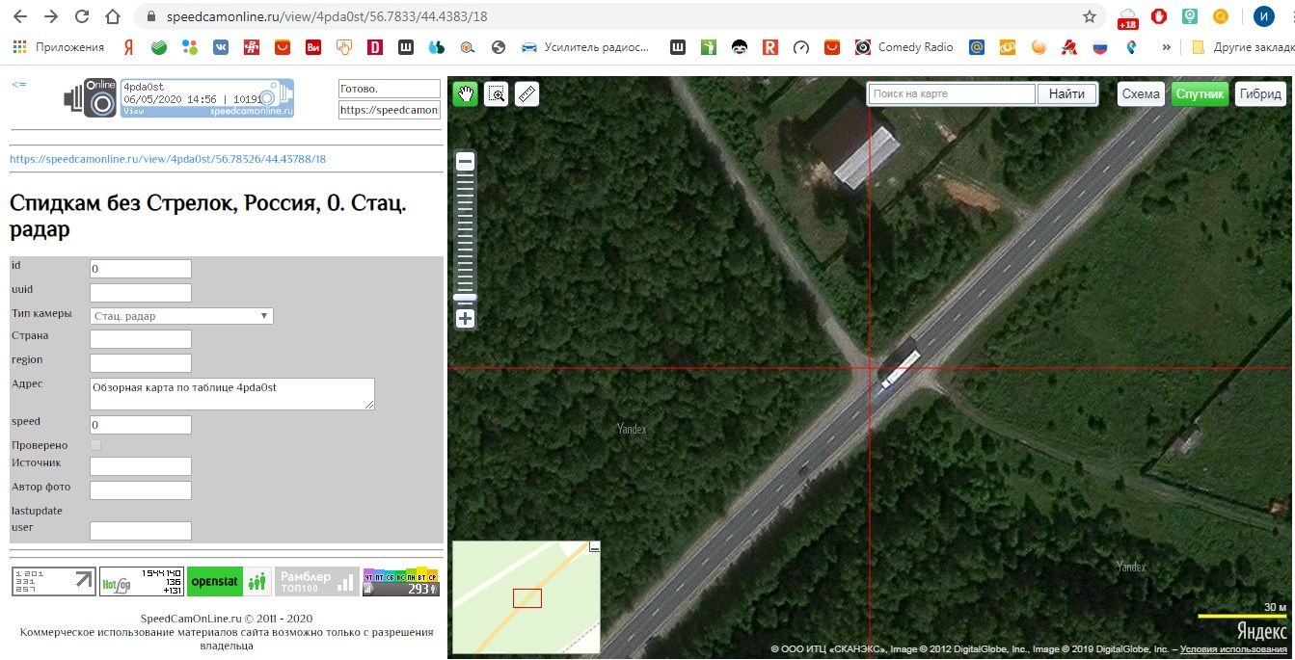The height and width of the screenshot is (660, 1295).
Task: Switch map to Гибрид hybrid view
Action: 1260,93
